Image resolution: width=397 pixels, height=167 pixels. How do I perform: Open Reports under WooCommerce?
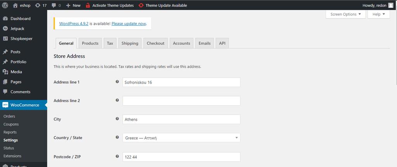coord(10,132)
